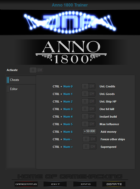Click the CTRL + Num 1 hotkey text

point(63,94)
